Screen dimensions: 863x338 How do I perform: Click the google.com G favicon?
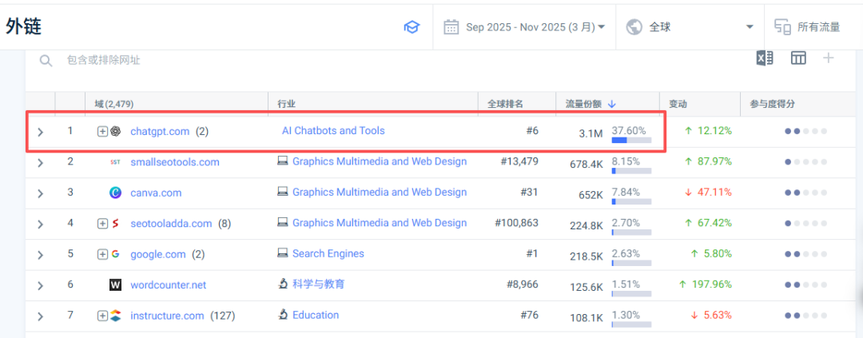(x=115, y=254)
